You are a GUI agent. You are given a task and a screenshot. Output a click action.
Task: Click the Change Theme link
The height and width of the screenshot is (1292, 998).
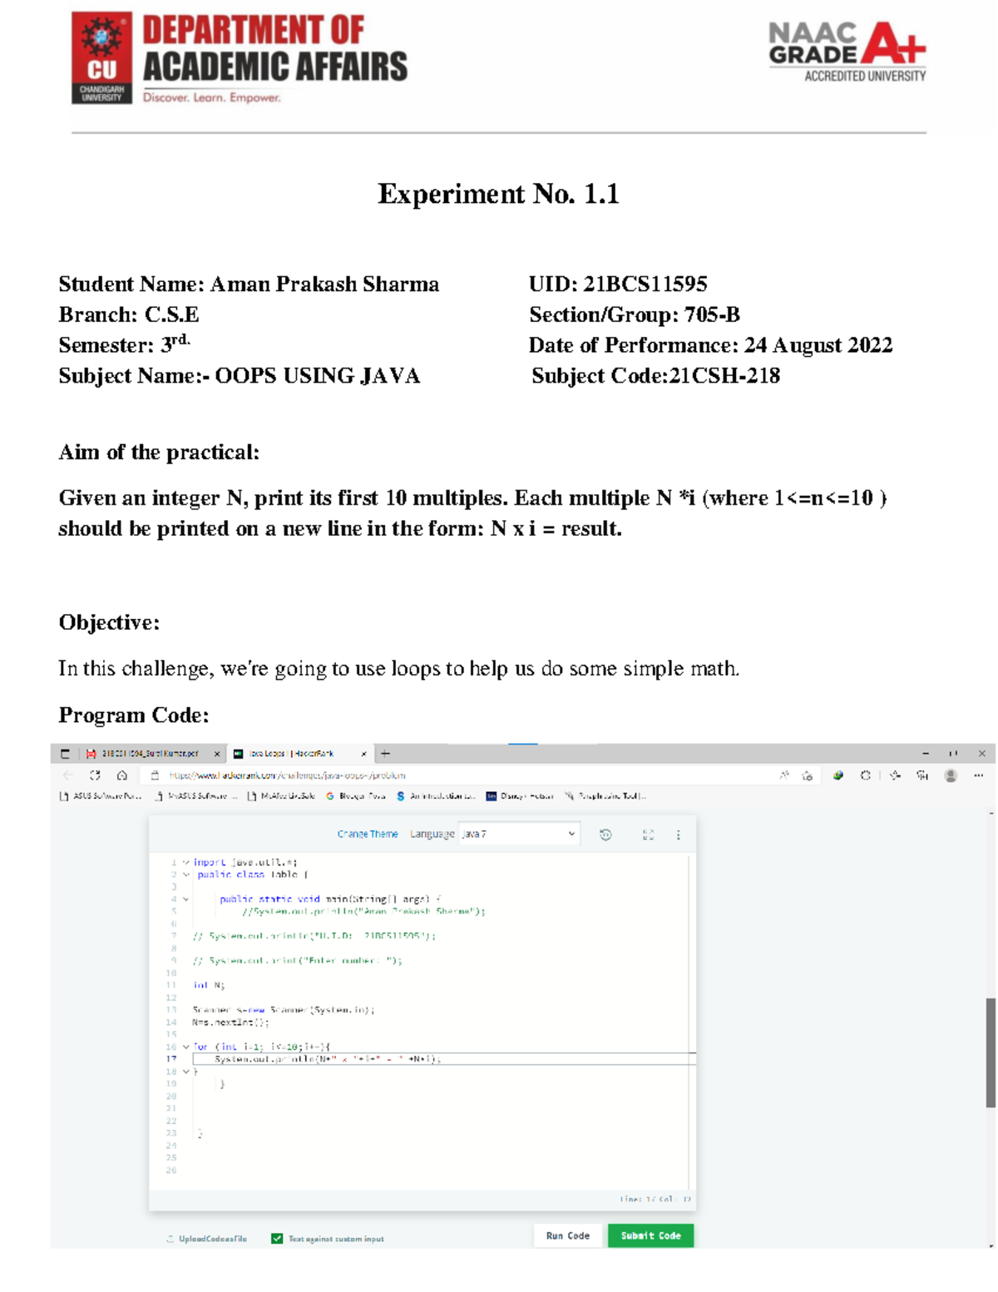click(367, 834)
